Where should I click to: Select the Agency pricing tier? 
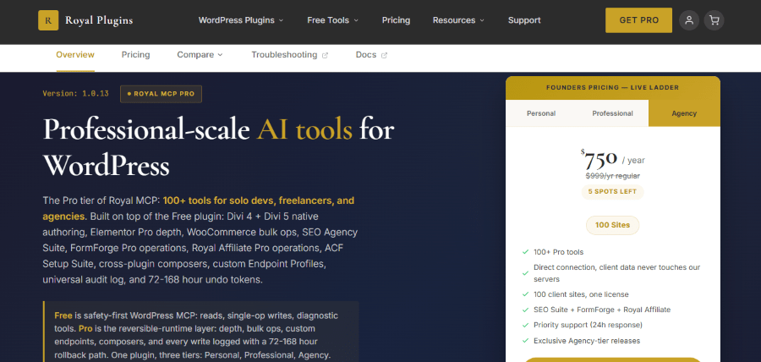[x=684, y=113]
